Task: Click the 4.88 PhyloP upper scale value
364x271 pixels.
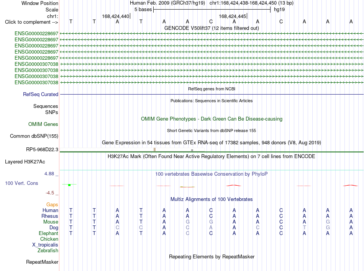Action: pos(49,174)
